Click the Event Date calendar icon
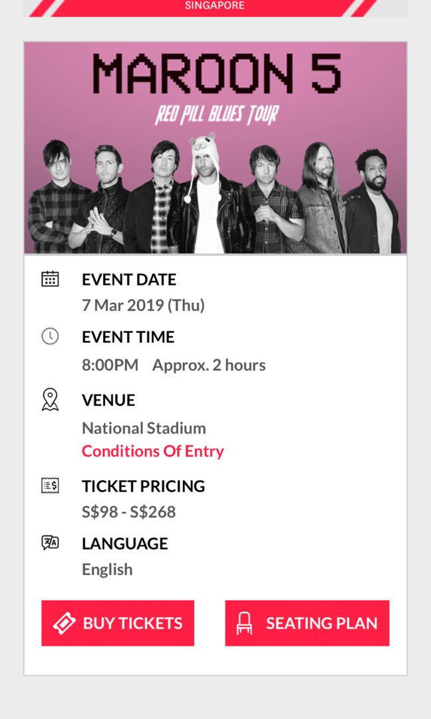 pos(49,280)
